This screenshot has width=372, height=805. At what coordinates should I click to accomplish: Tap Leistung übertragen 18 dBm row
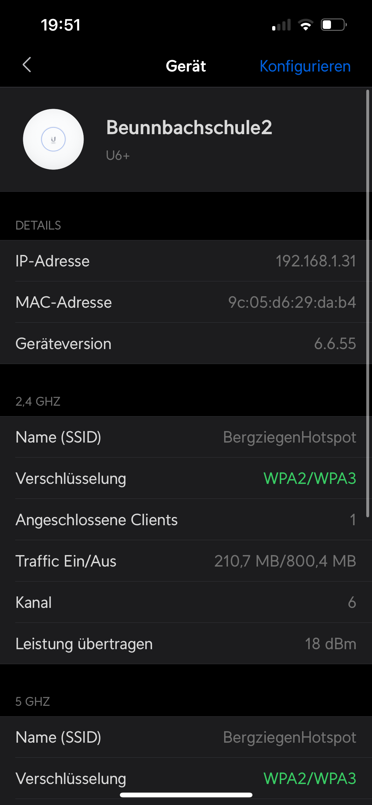coord(186,644)
